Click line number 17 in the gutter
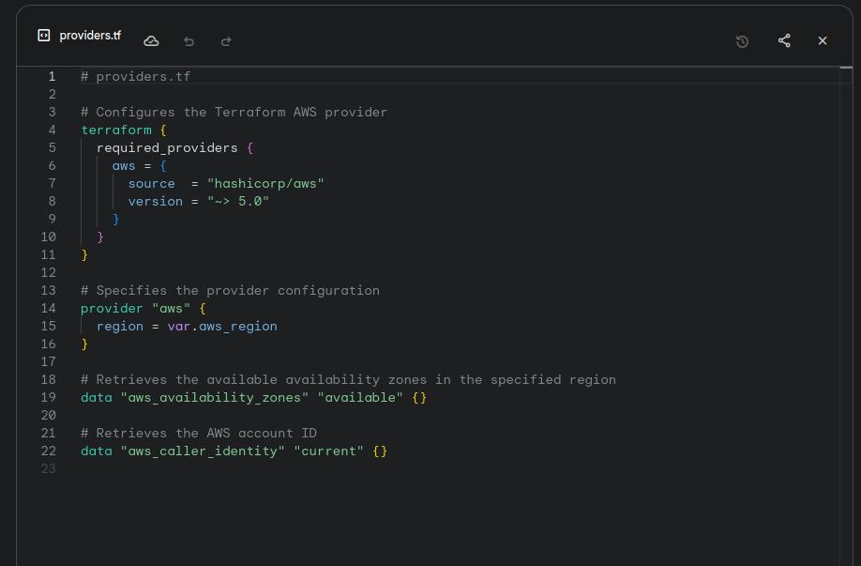 49,362
